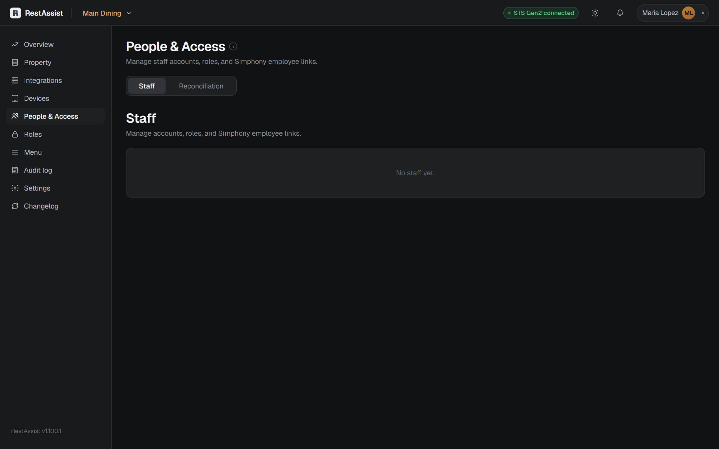Image resolution: width=719 pixels, height=449 pixels.
Task: Click the Menu list icon
Action: coord(15,152)
